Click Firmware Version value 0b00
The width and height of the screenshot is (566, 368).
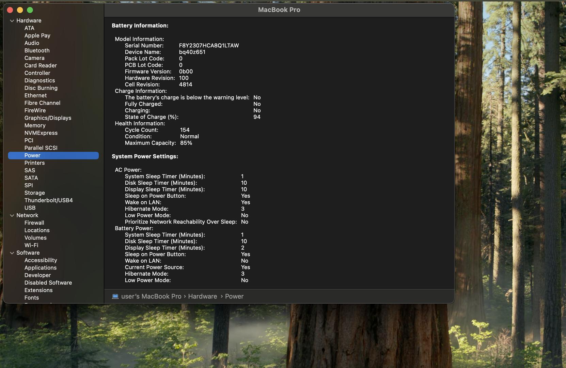tap(186, 72)
